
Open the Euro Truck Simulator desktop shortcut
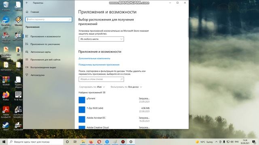[18, 112]
